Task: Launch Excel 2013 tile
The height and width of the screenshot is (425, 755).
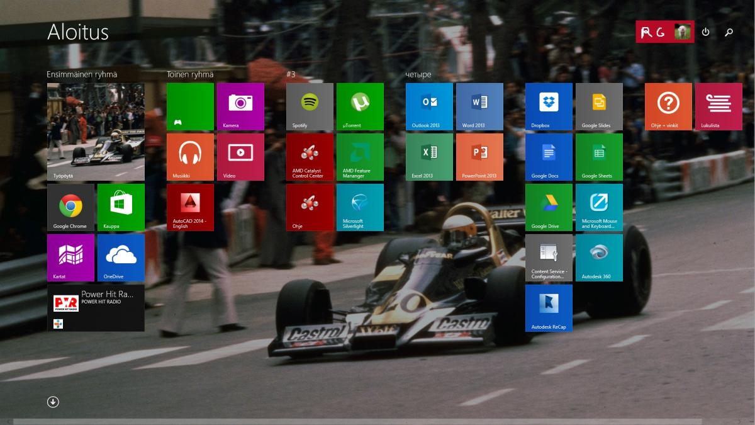Action: (x=429, y=157)
